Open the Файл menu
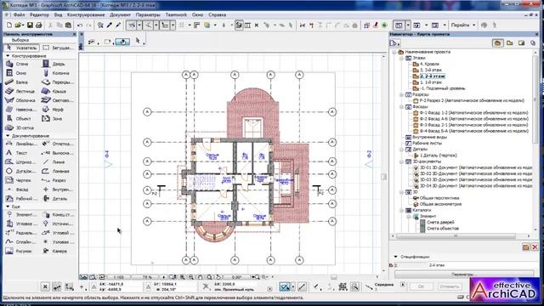The image size is (544, 306). pos(19,15)
